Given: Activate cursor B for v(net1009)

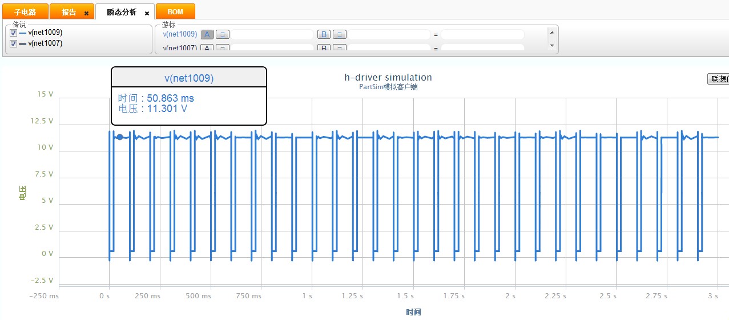Looking at the screenshot, I should [x=324, y=34].
